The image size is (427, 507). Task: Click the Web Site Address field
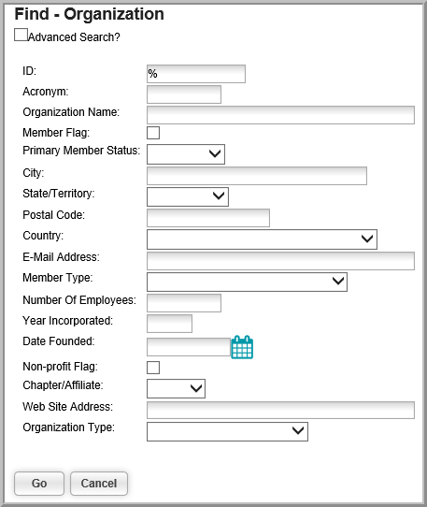280,410
